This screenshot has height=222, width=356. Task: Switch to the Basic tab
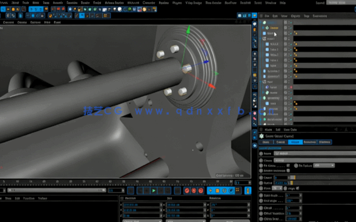click(266, 142)
